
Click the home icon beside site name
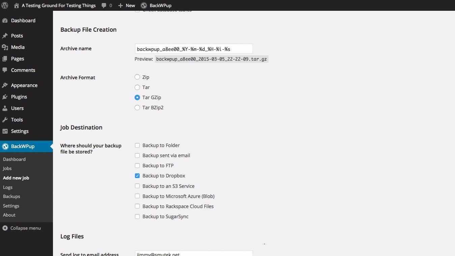(16, 5)
